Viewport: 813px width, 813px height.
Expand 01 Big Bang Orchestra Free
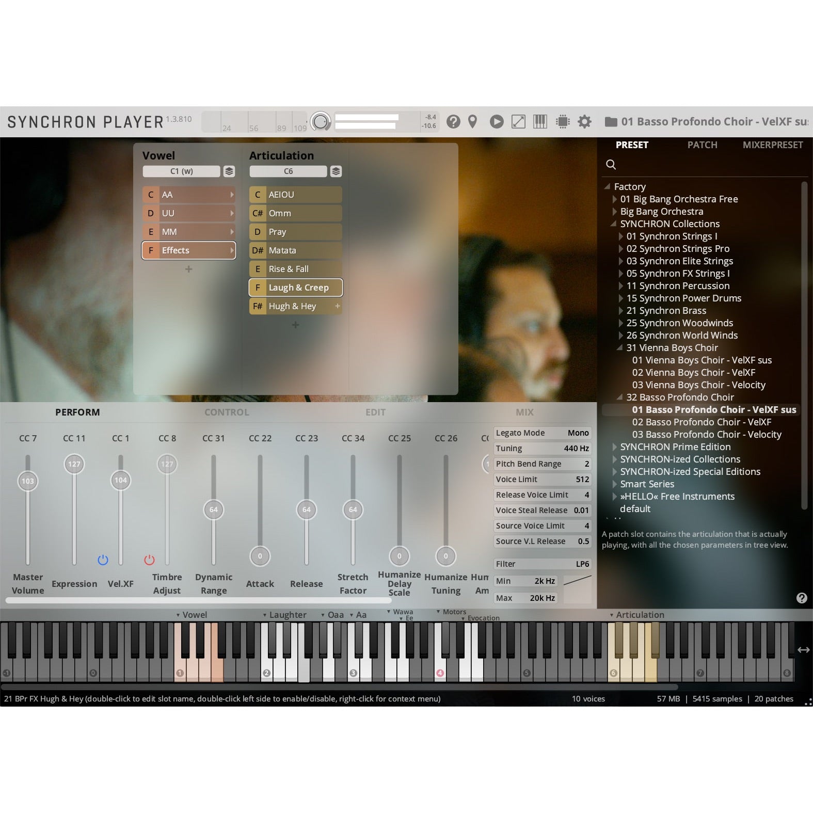coord(615,199)
